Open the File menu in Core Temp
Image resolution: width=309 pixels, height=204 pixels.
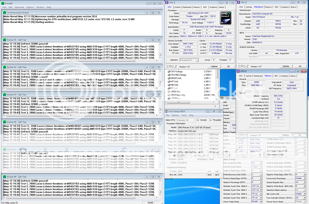(168, 115)
